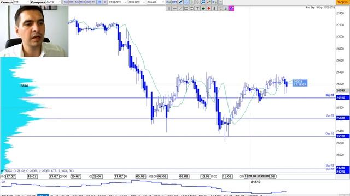Click the 6876 volume profile value
Image resolution: width=350 pixels, height=196 pixels.
24,86
